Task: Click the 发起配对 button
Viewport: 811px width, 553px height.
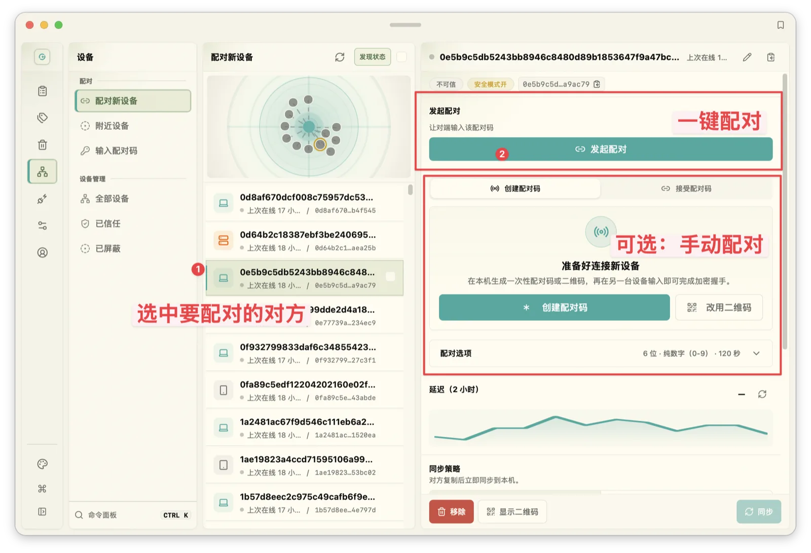Action: [x=601, y=149]
